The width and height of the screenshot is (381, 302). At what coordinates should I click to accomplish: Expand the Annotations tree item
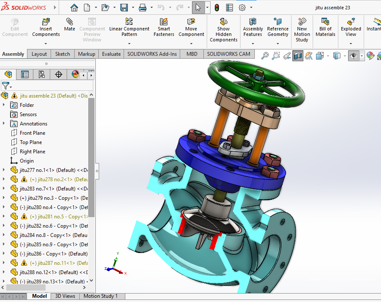click(x=4, y=123)
